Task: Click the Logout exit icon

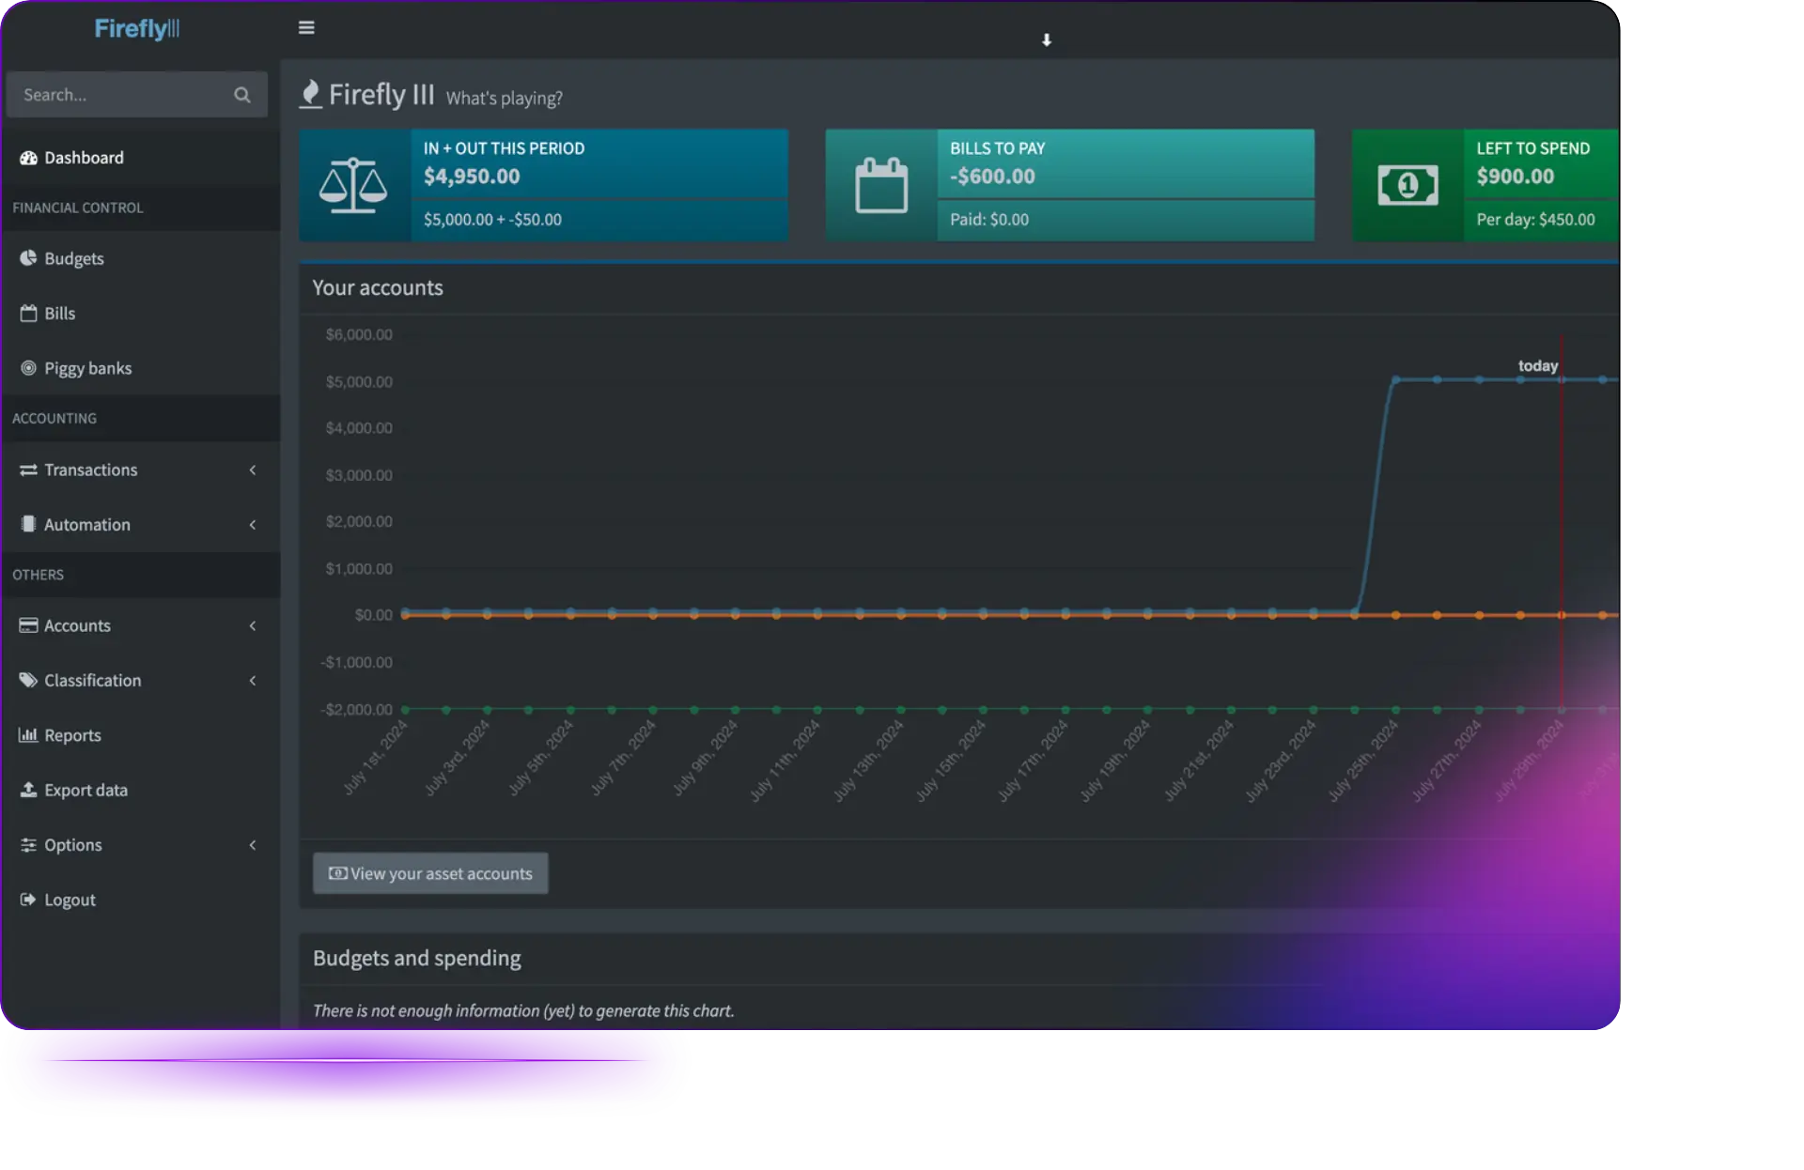Action: [x=28, y=900]
